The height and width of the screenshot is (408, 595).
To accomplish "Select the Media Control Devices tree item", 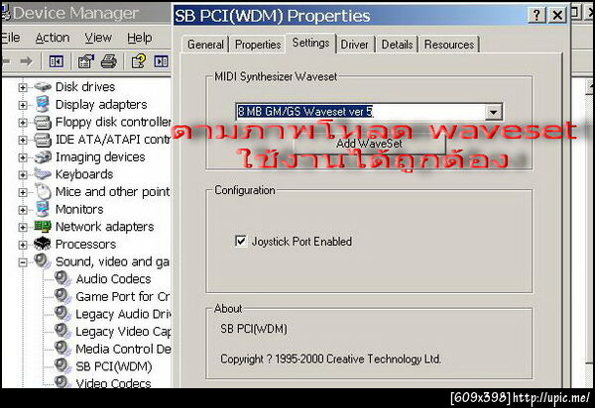I will tap(123, 349).
